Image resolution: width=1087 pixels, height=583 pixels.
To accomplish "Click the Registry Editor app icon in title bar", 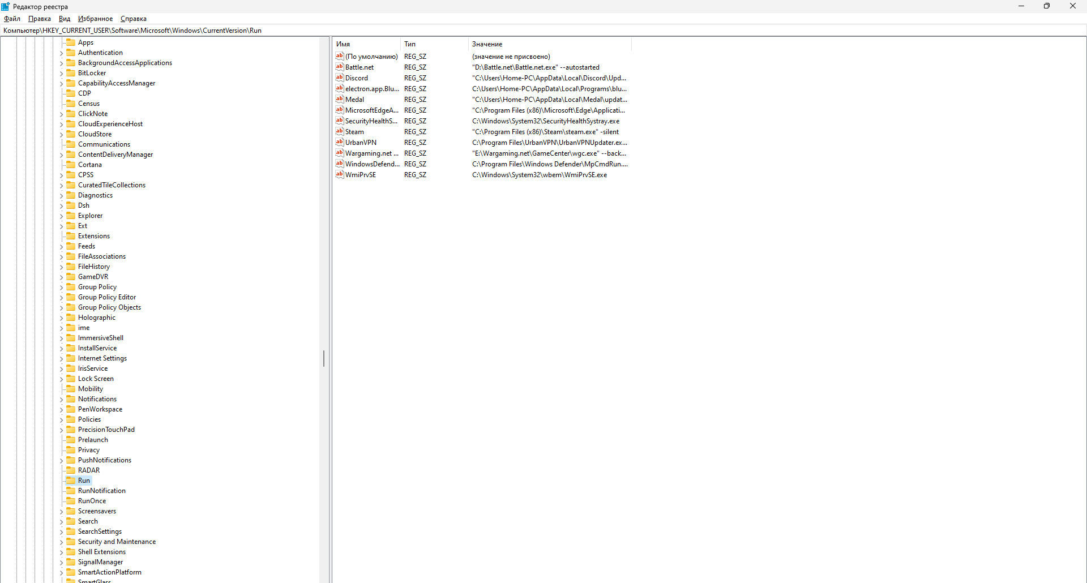I will 6,6.
